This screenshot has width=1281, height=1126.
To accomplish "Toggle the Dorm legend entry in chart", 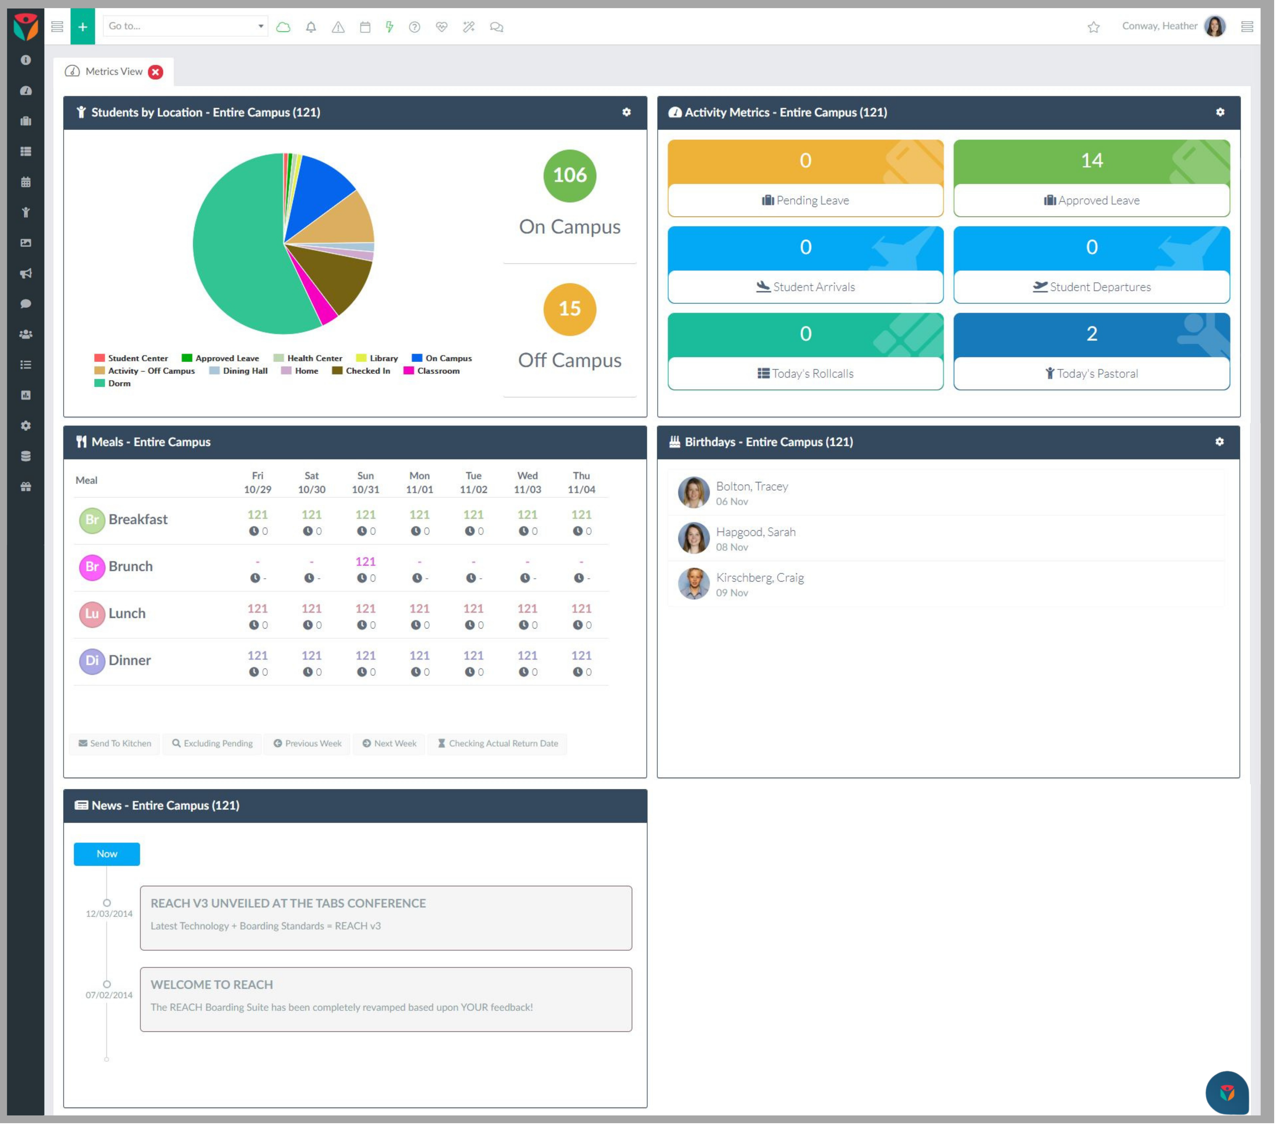I will (x=113, y=383).
